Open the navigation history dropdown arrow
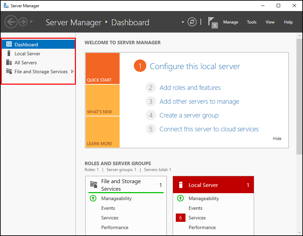This screenshot has width=303, height=236. click(31, 22)
